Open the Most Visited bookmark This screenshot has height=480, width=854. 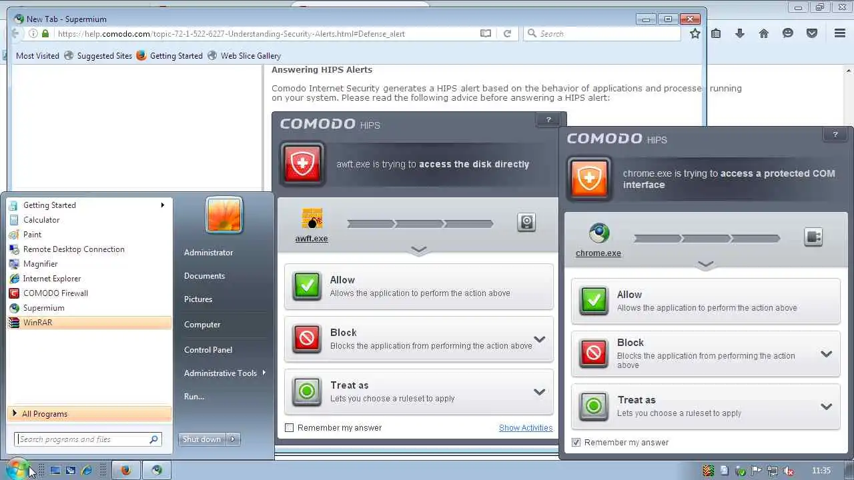tap(37, 56)
